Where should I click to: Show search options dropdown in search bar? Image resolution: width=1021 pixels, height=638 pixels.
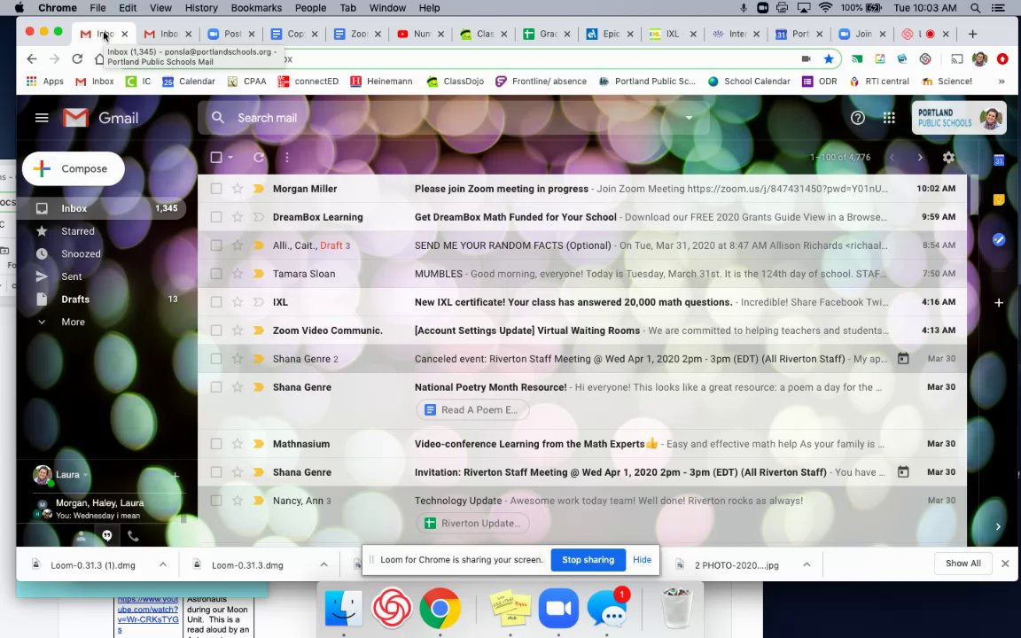pos(689,118)
